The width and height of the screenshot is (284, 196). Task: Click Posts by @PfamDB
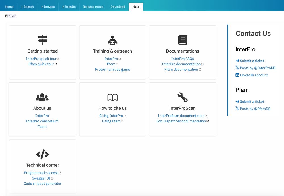(x=255, y=109)
